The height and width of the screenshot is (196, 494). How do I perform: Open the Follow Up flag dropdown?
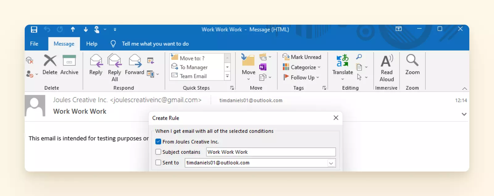point(301,77)
